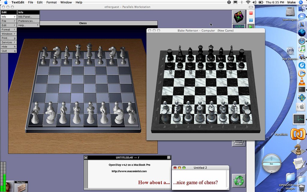
Task: Launch Safari compass icon in the Dock
Action: coord(302,41)
